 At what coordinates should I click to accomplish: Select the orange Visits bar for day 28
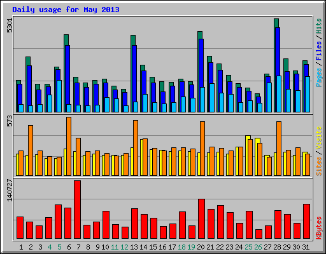coord(279,149)
